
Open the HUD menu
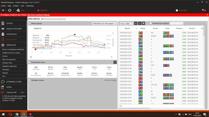22,6
